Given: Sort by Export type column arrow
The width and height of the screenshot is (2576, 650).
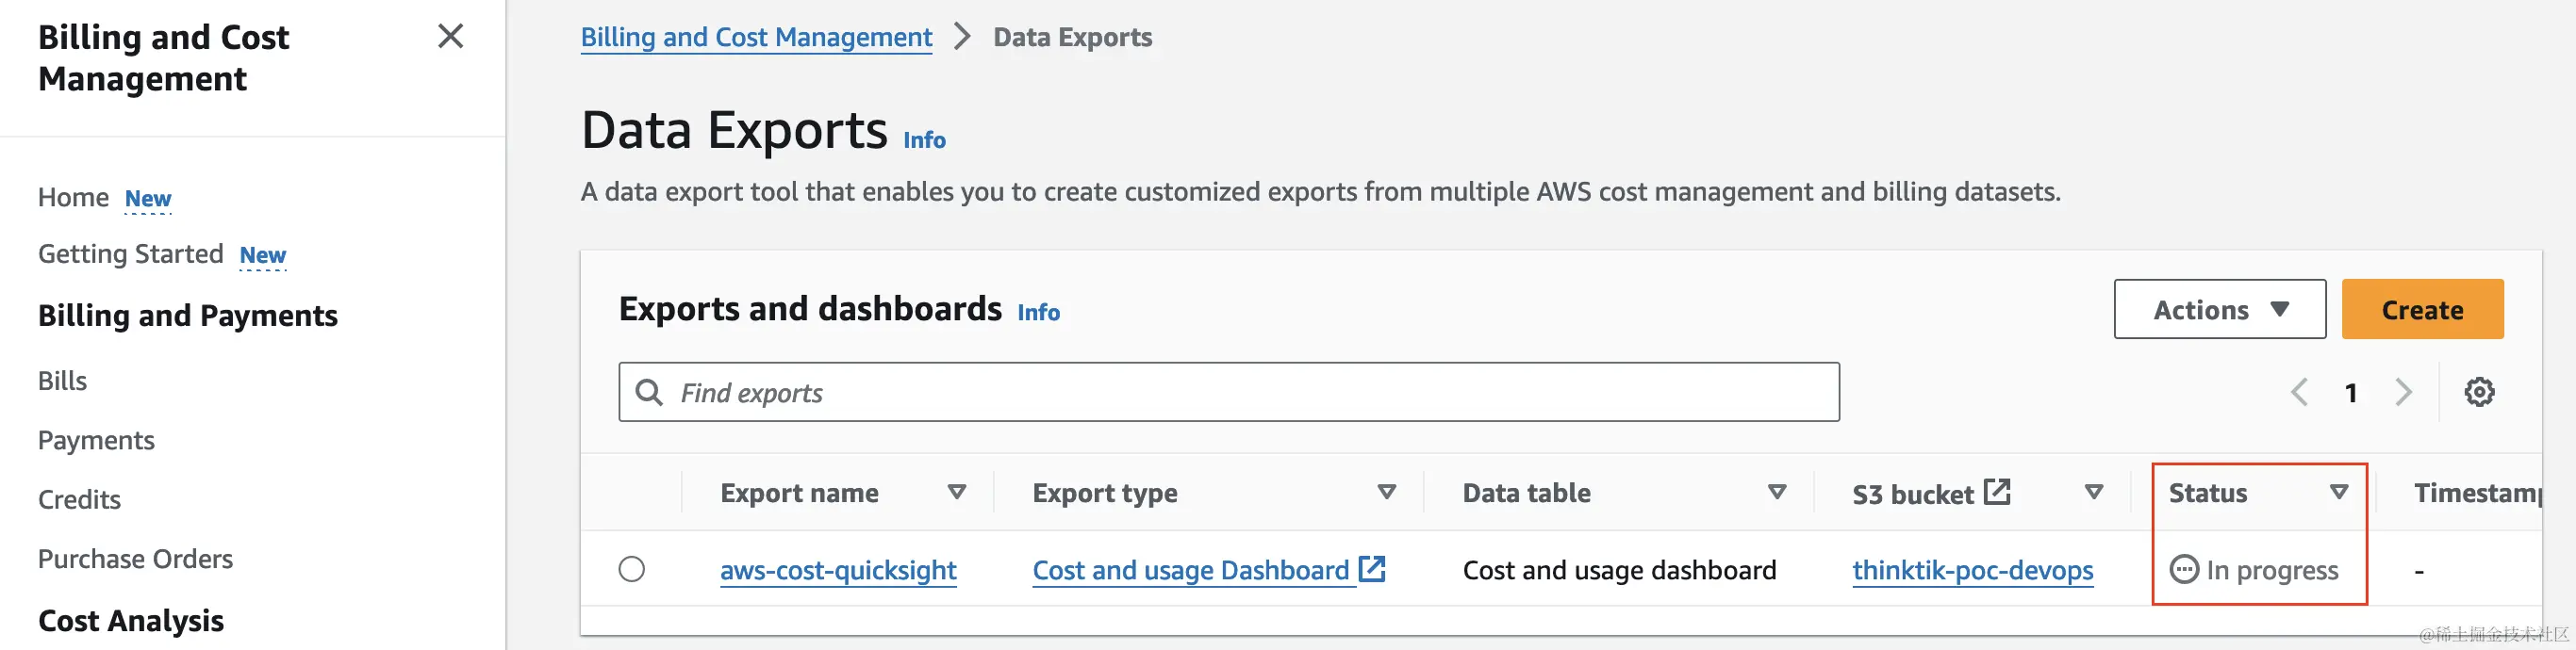Looking at the screenshot, I should point(1387,493).
